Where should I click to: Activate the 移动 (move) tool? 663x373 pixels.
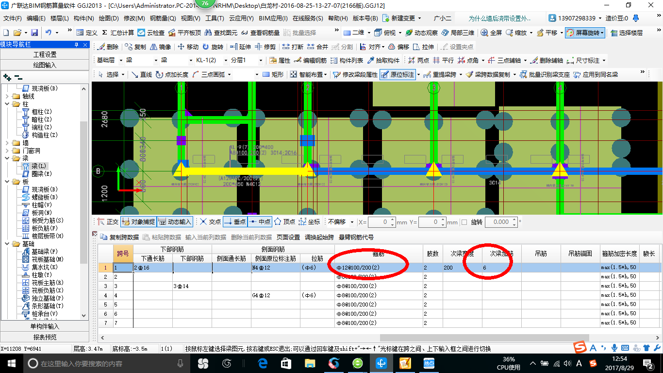click(188, 47)
